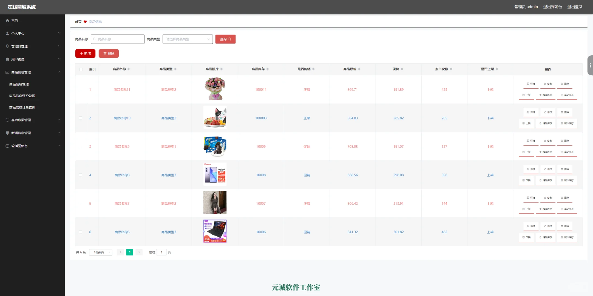Toggle the select-all header checkbox
This screenshot has height=296, width=593.
coord(81,69)
